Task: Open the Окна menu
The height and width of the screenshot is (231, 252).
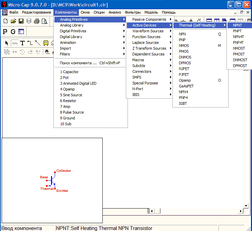Action: (x=85, y=12)
